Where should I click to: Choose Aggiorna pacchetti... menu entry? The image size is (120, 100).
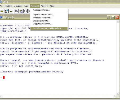coord(49,24)
